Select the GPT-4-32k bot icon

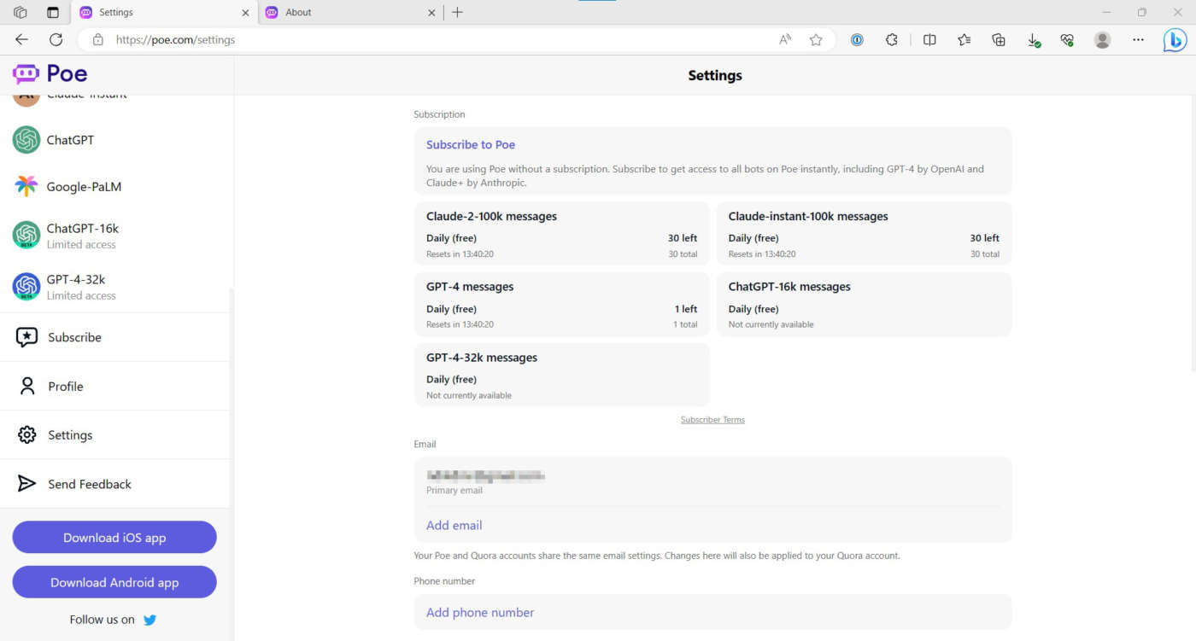[26, 287]
